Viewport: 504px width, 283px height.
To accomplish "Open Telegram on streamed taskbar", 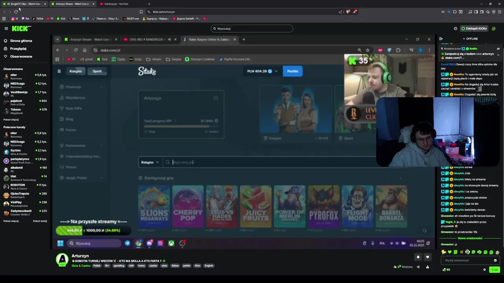I will pos(127,243).
